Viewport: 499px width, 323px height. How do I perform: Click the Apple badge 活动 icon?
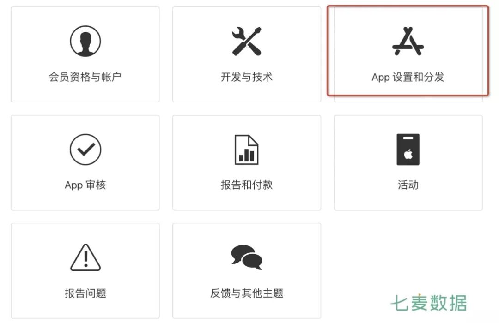[x=408, y=150]
